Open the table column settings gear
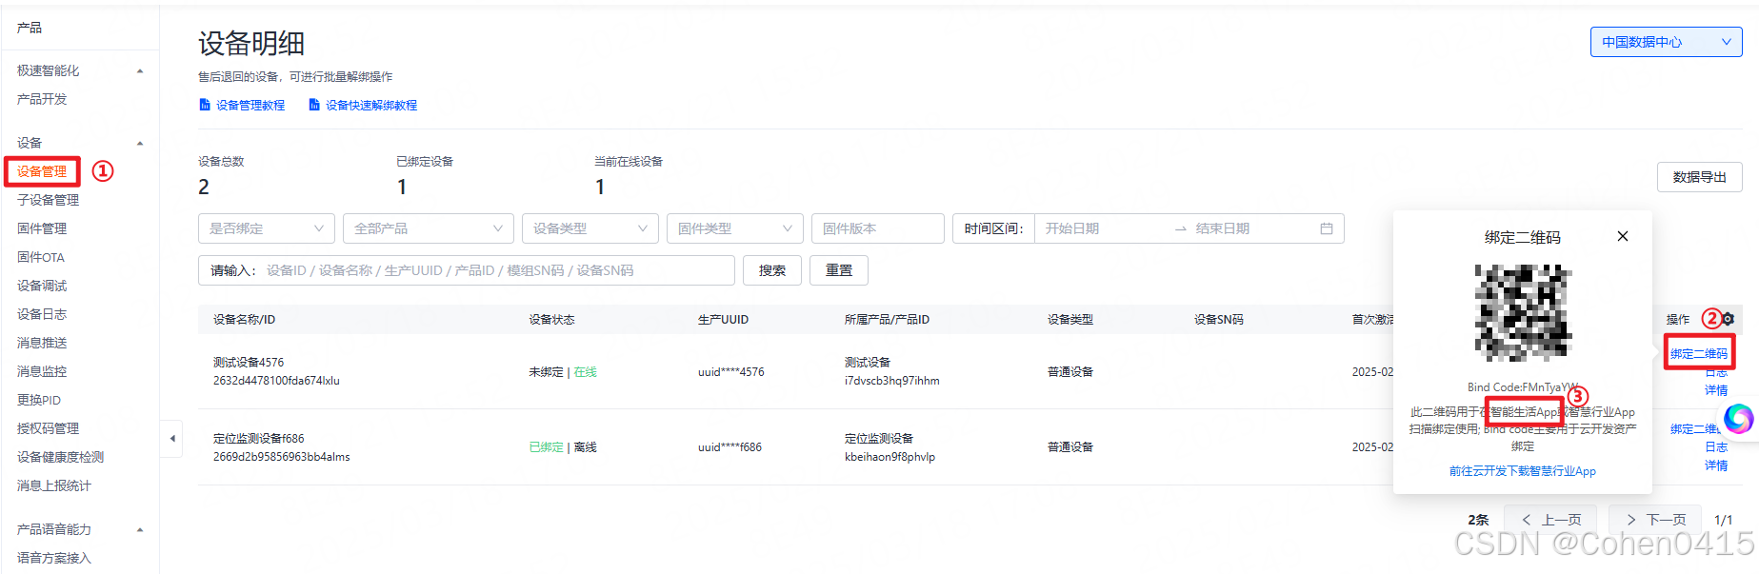This screenshot has height=574, width=1759. tap(1729, 319)
